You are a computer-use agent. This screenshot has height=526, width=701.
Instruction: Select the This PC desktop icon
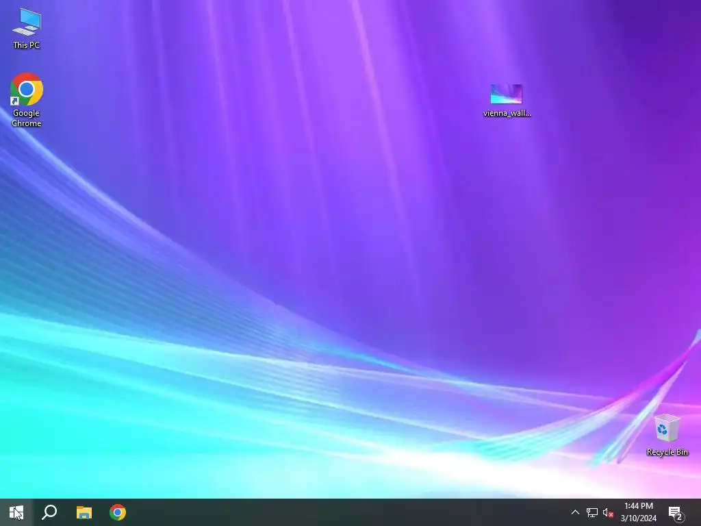[x=27, y=28]
